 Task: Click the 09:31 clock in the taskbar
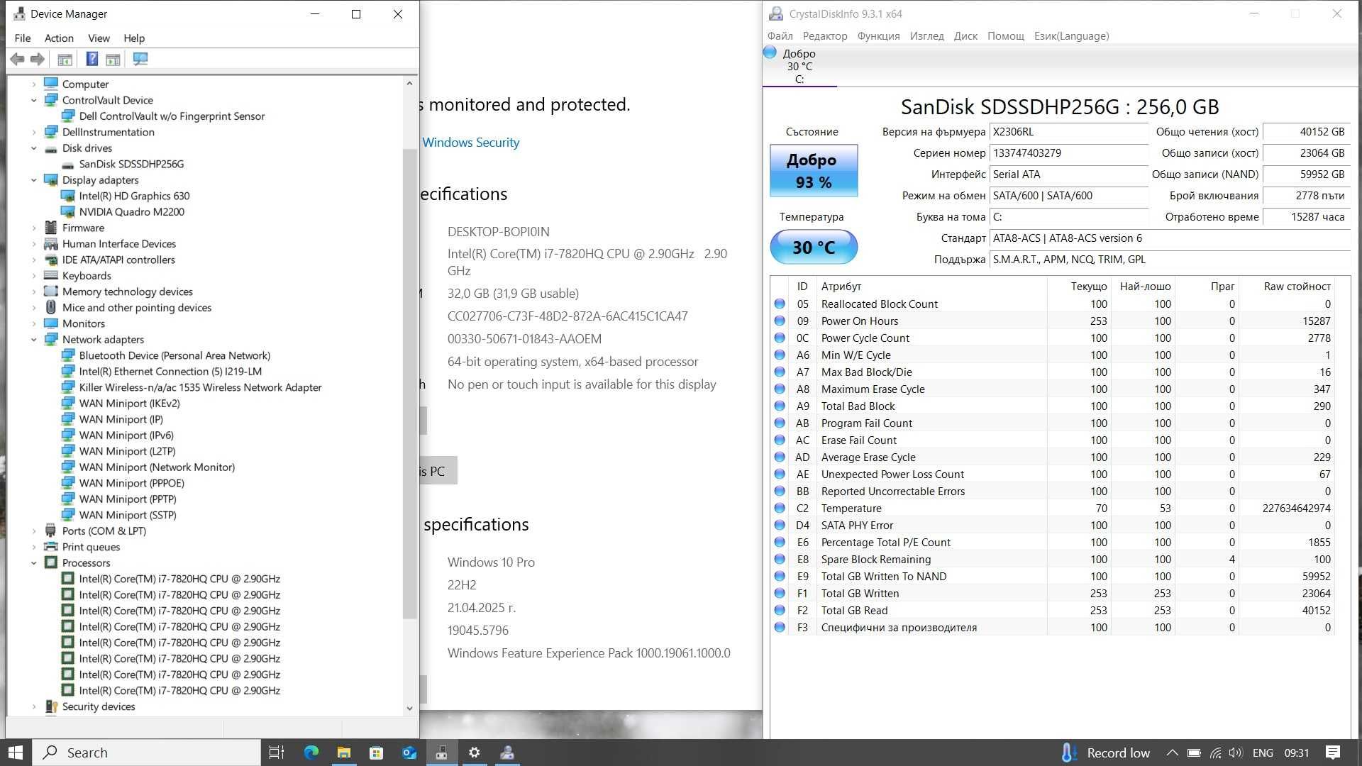point(1296,753)
